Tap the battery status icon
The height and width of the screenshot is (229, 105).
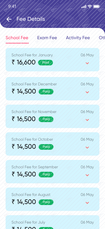[96, 6]
